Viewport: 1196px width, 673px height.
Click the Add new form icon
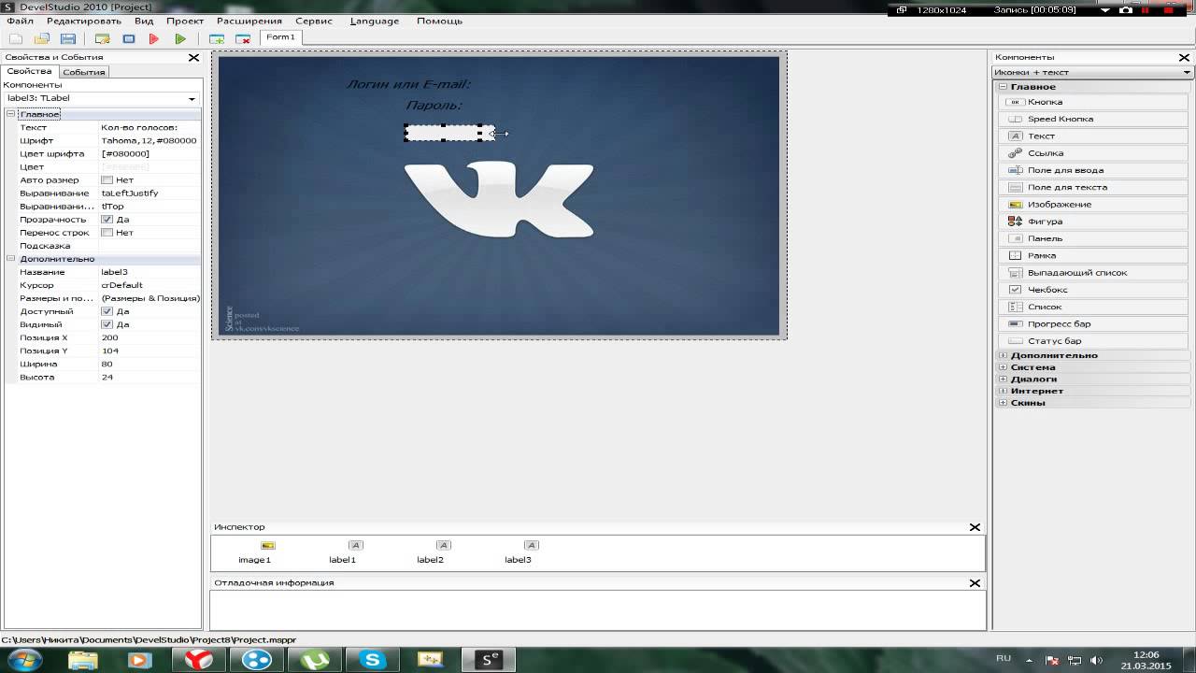[217, 38]
